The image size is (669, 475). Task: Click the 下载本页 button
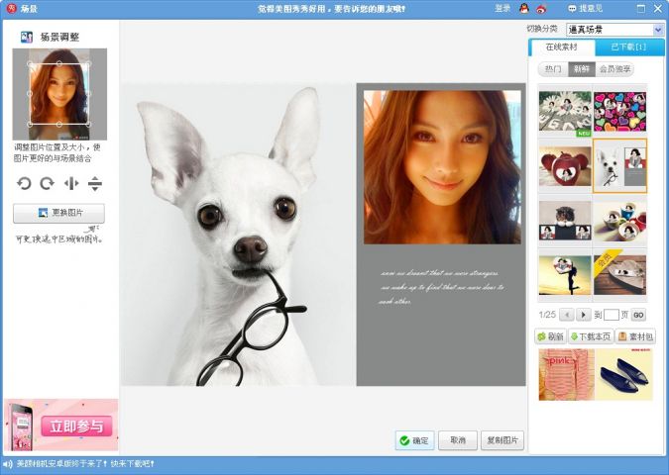pyautogui.click(x=590, y=336)
